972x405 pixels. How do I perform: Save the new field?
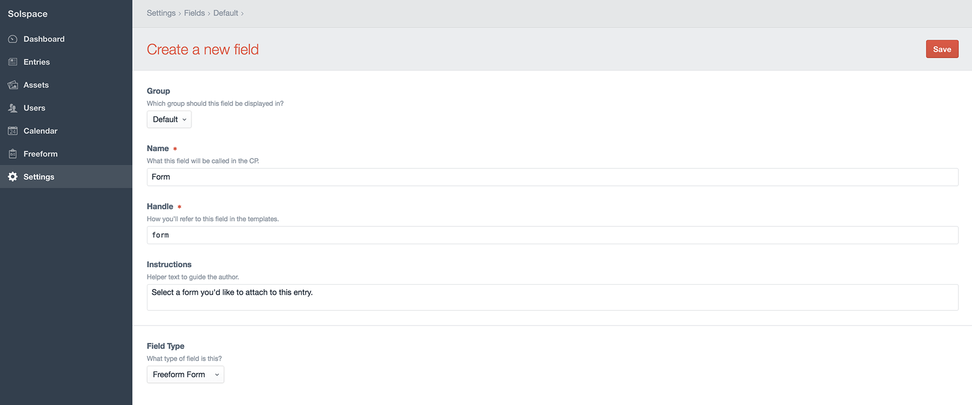click(x=942, y=49)
